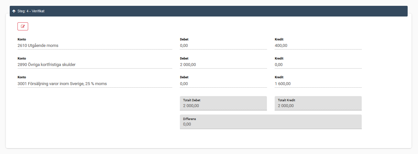The width and height of the screenshot is (418, 154).
Task: Click the Debet field for account 3001
Action: 223,84
